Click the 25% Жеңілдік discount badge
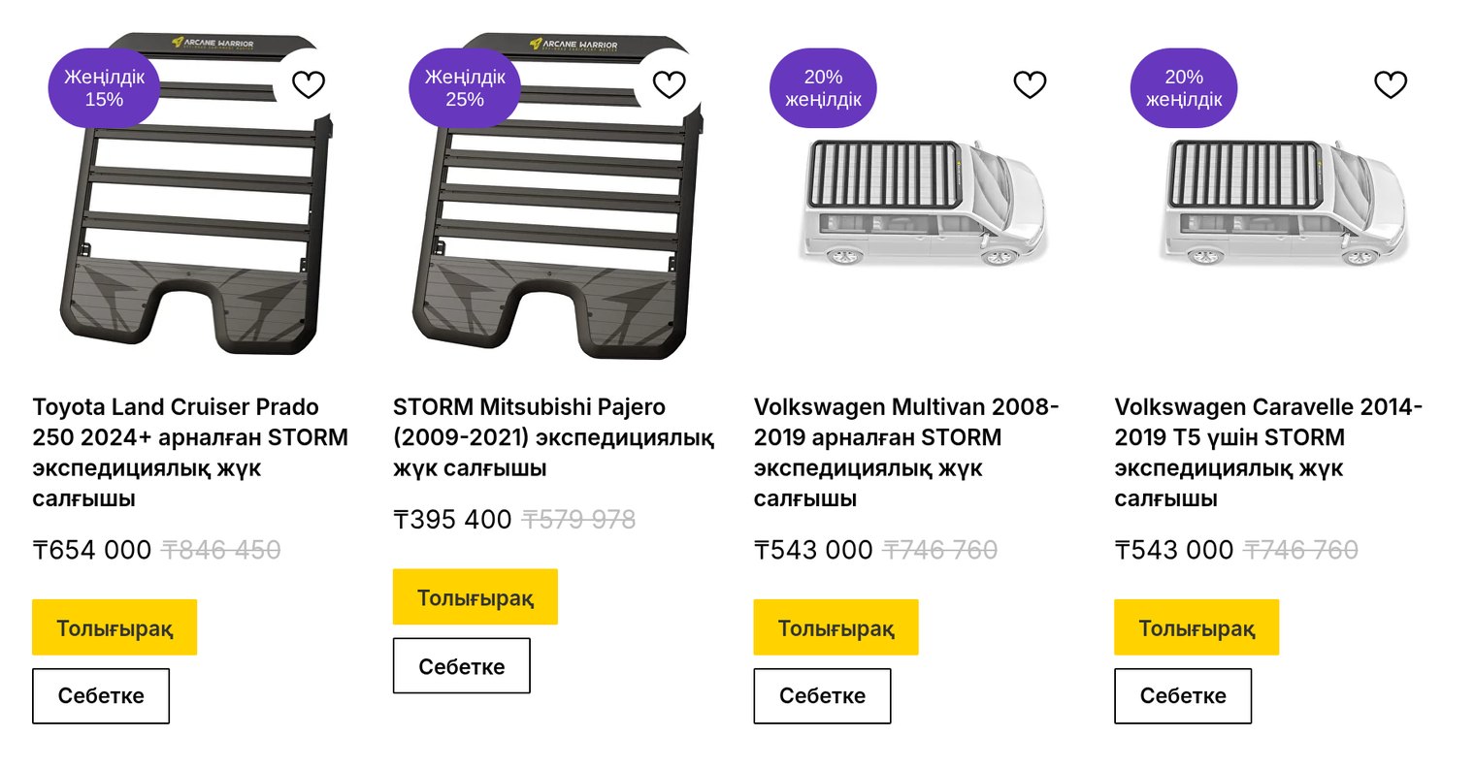Viewport: 1475px width, 769px height. click(x=465, y=88)
